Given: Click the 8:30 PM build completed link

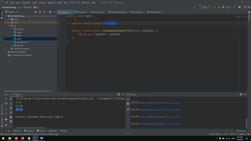Looking at the screenshot, I should pos(160,110).
